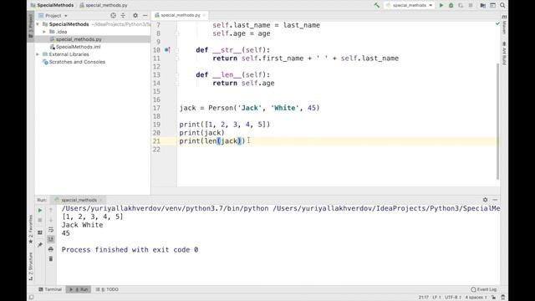Click the Run with Coverage icon

pos(461,5)
